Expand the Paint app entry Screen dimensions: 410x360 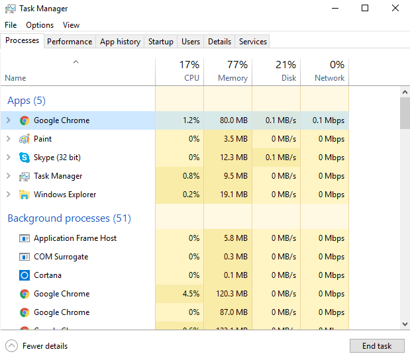[x=9, y=139]
